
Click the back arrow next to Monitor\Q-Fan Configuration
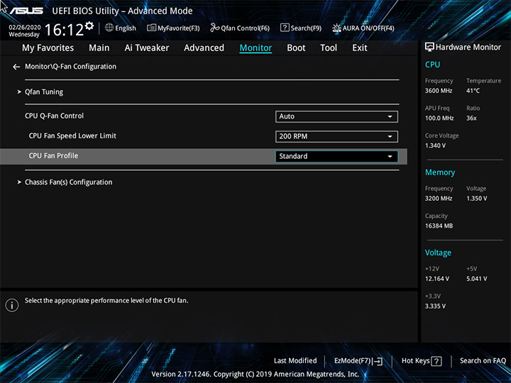pos(16,67)
